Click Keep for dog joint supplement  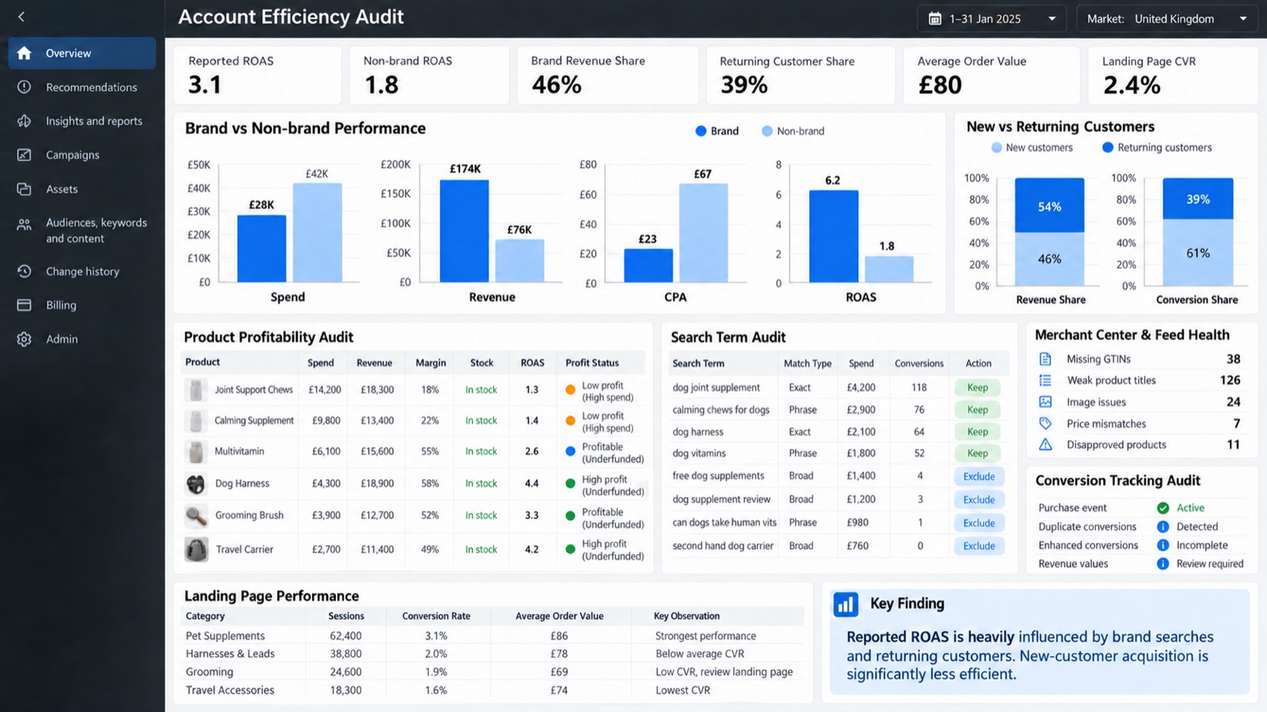tap(978, 388)
